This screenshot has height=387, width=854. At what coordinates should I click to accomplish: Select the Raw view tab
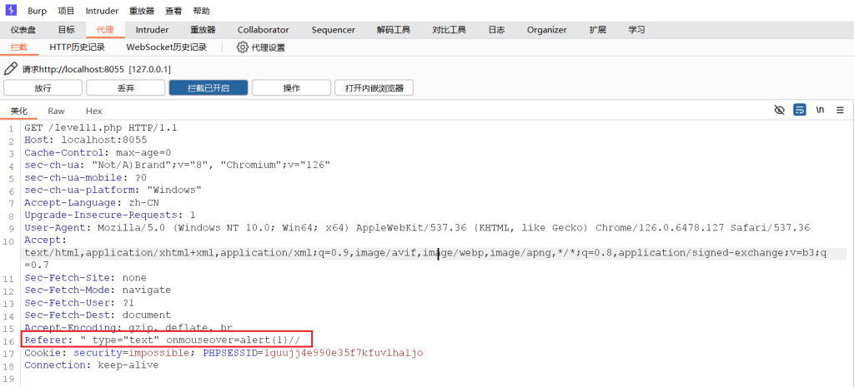pyautogui.click(x=56, y=111)
